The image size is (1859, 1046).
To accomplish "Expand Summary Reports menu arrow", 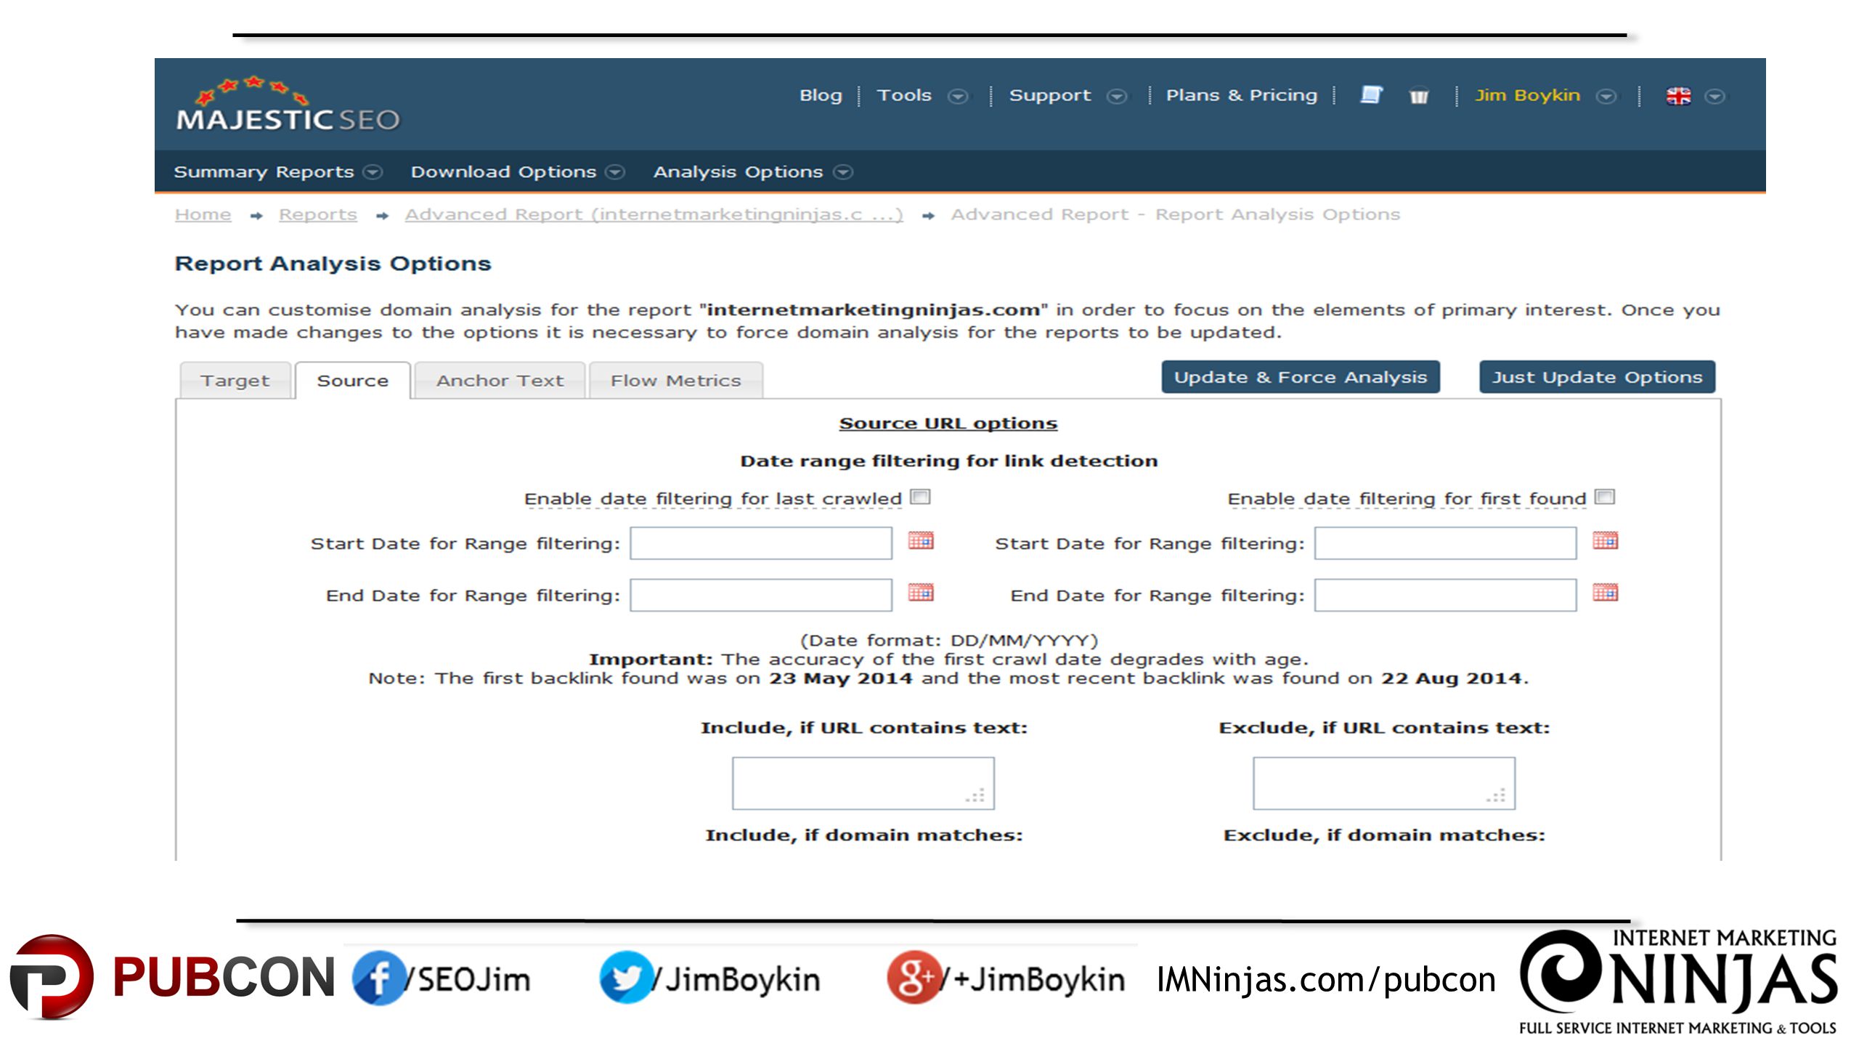I will click(373, 172).
